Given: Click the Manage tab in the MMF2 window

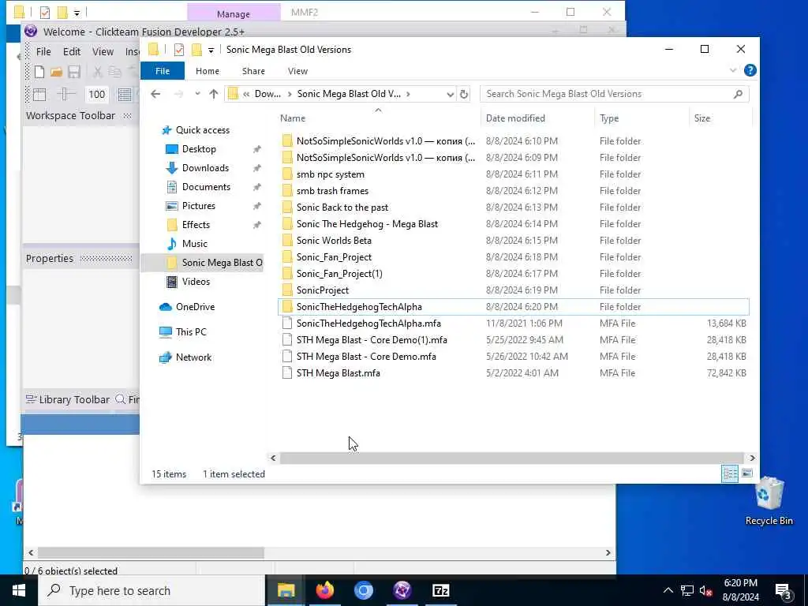Looking at the screenshot, I should point(234,13).
